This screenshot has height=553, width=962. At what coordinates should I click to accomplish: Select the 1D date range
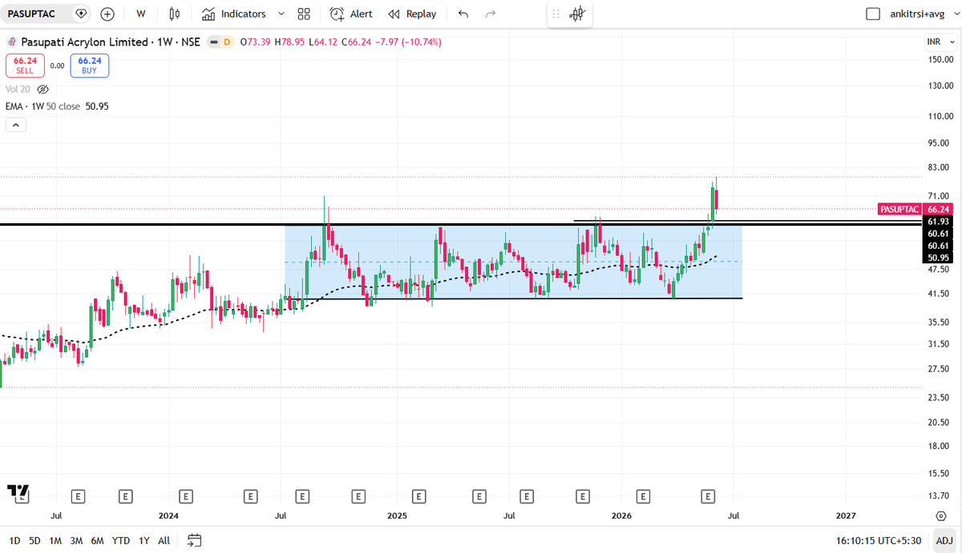tap(14, 540)
